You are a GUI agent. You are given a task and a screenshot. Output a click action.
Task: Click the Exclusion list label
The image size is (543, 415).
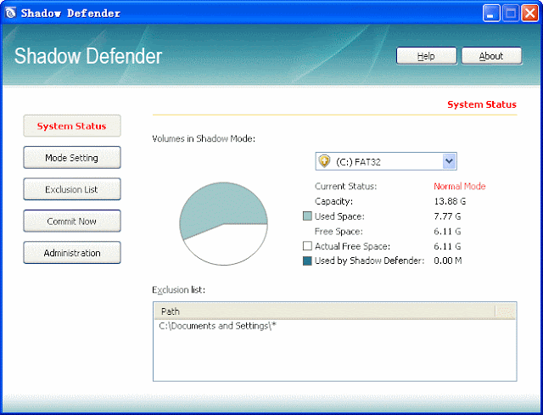coord(179,289)
